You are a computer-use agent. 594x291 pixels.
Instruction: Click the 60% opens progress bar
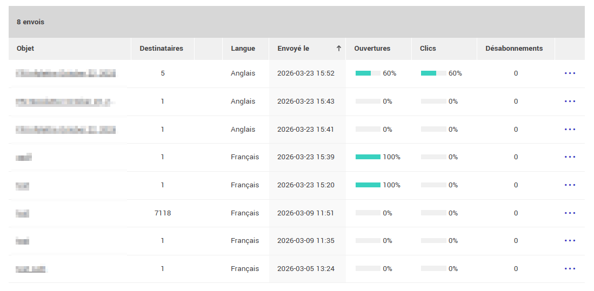coord(368,73)
